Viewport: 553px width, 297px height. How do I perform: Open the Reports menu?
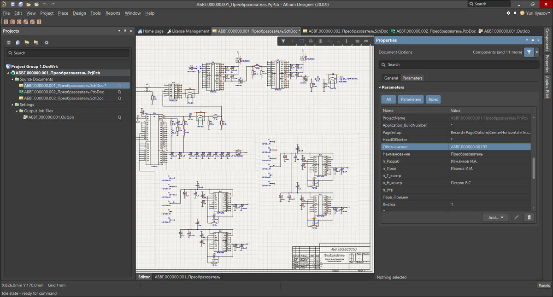point(113,13)
